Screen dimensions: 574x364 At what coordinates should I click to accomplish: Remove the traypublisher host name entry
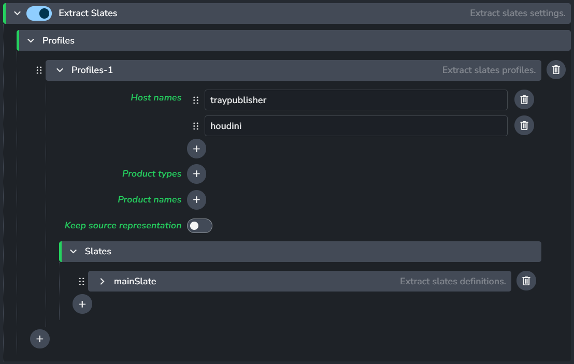524,100
